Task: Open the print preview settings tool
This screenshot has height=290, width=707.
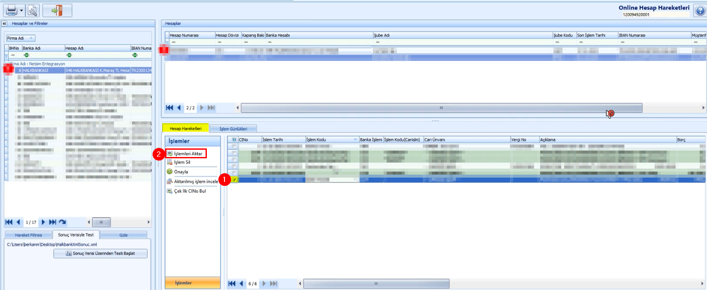Action: [x=33, y=10]
